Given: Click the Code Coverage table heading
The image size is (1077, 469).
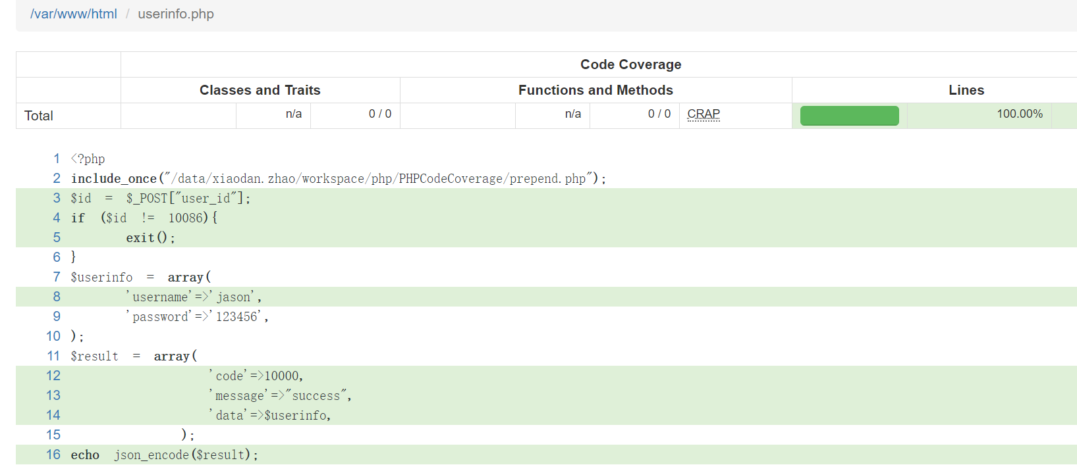Looking at the screenshot, I should pos(630,64).
